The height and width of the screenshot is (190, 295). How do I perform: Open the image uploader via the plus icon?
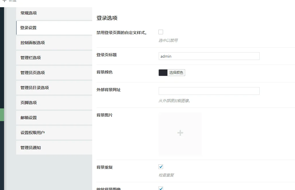(x=180, y=133)
